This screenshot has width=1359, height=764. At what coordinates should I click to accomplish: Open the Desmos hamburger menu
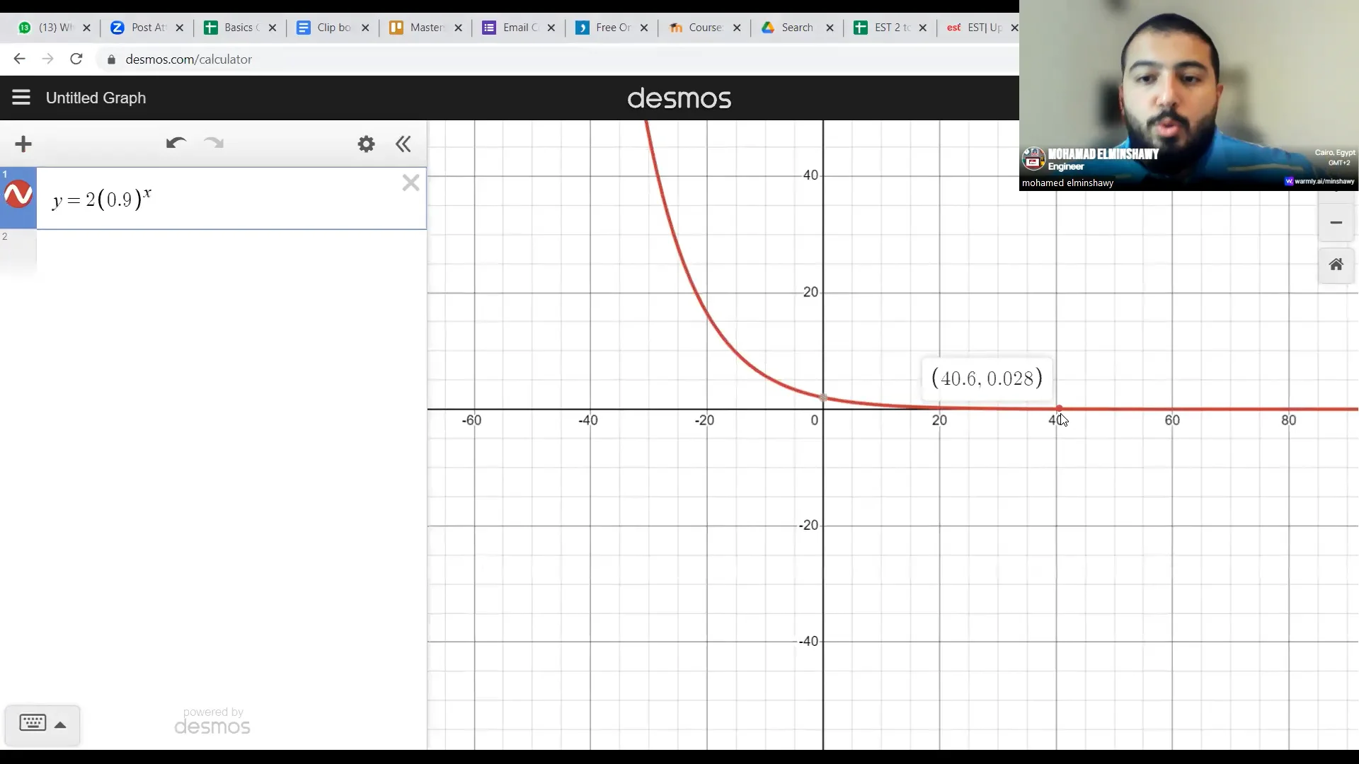pyautogui.click(x=21, y=98)
